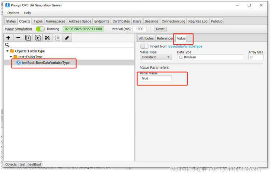The image size is (271, 174).
Task: Select testBool::BaseDataVariableType tree row
Action: point(69,62)
